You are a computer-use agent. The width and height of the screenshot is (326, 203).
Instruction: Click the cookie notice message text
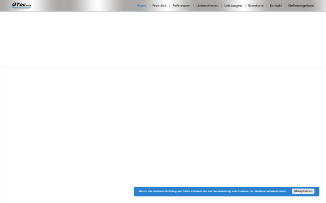[196, 192]
